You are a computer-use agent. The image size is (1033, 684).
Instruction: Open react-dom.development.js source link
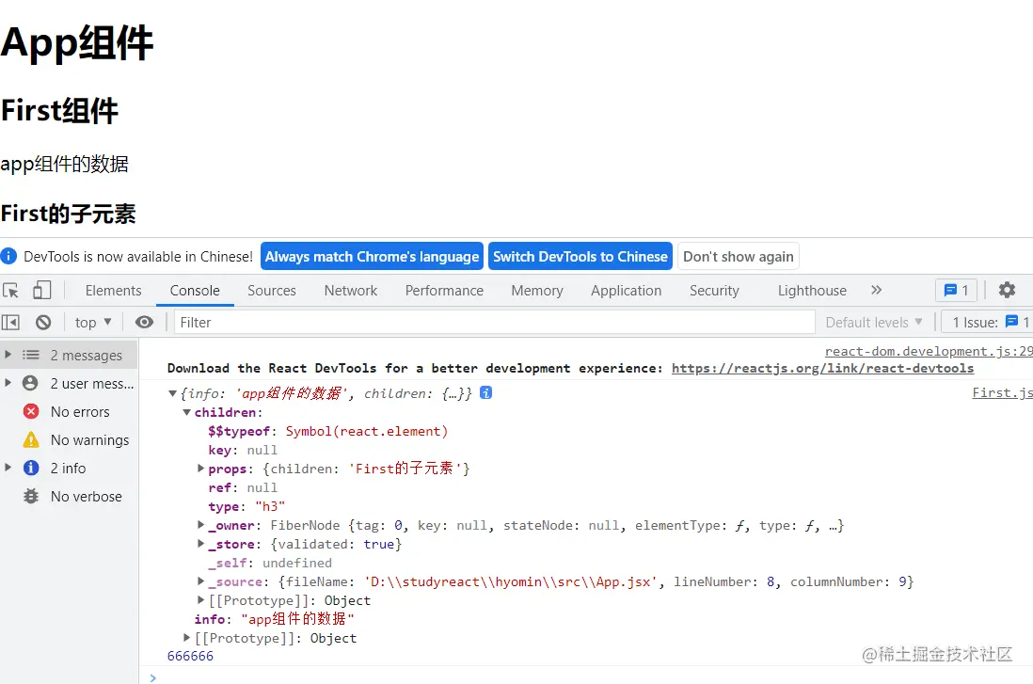(x=929, y=351)
